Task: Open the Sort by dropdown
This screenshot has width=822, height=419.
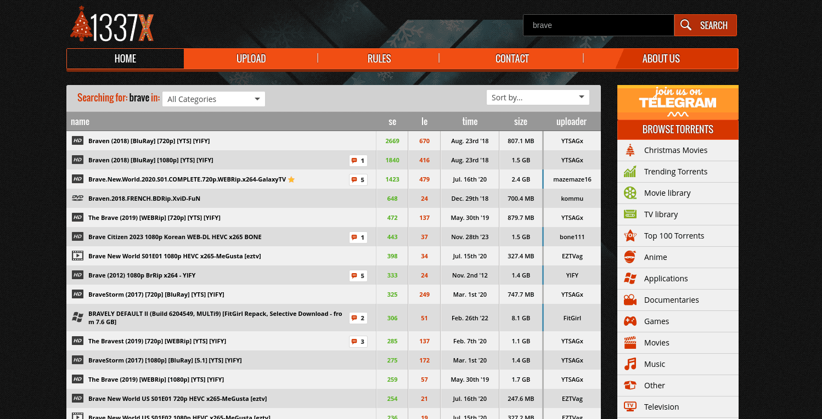Action: (x=538, y=97)
